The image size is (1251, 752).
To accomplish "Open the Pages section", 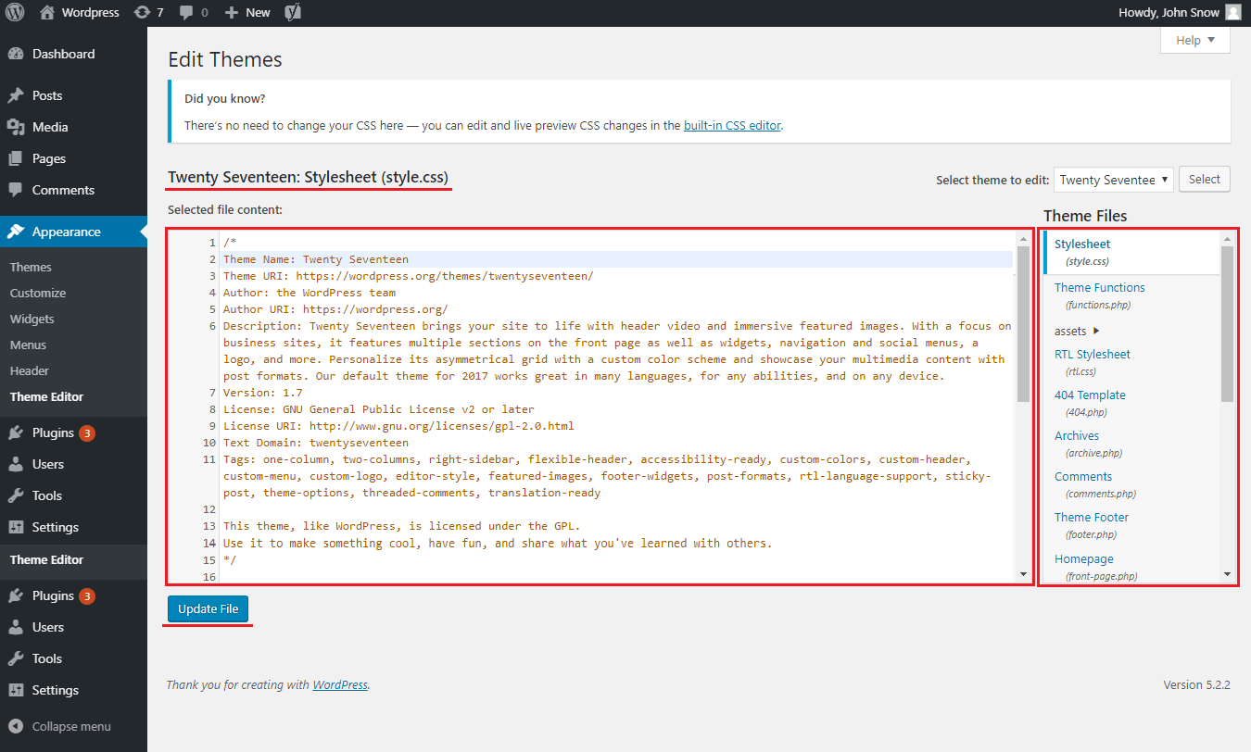I will click(x=44, y=158).
